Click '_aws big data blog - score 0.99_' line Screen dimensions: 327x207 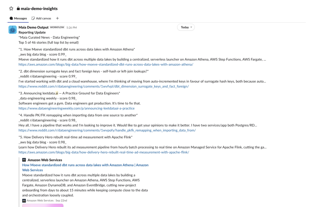click(x=42, y=54)
